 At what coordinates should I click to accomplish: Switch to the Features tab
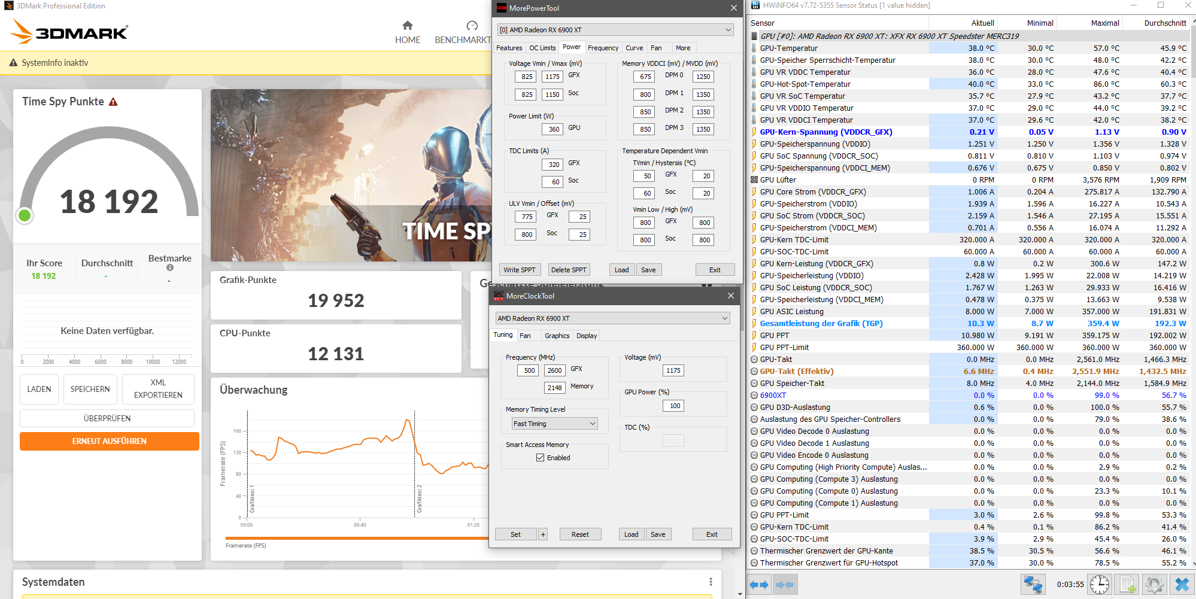[509, 48]
